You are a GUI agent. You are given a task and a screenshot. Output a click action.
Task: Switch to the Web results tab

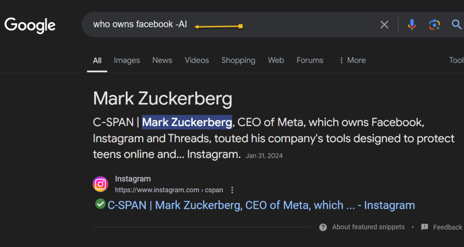(x=276, y=60)
